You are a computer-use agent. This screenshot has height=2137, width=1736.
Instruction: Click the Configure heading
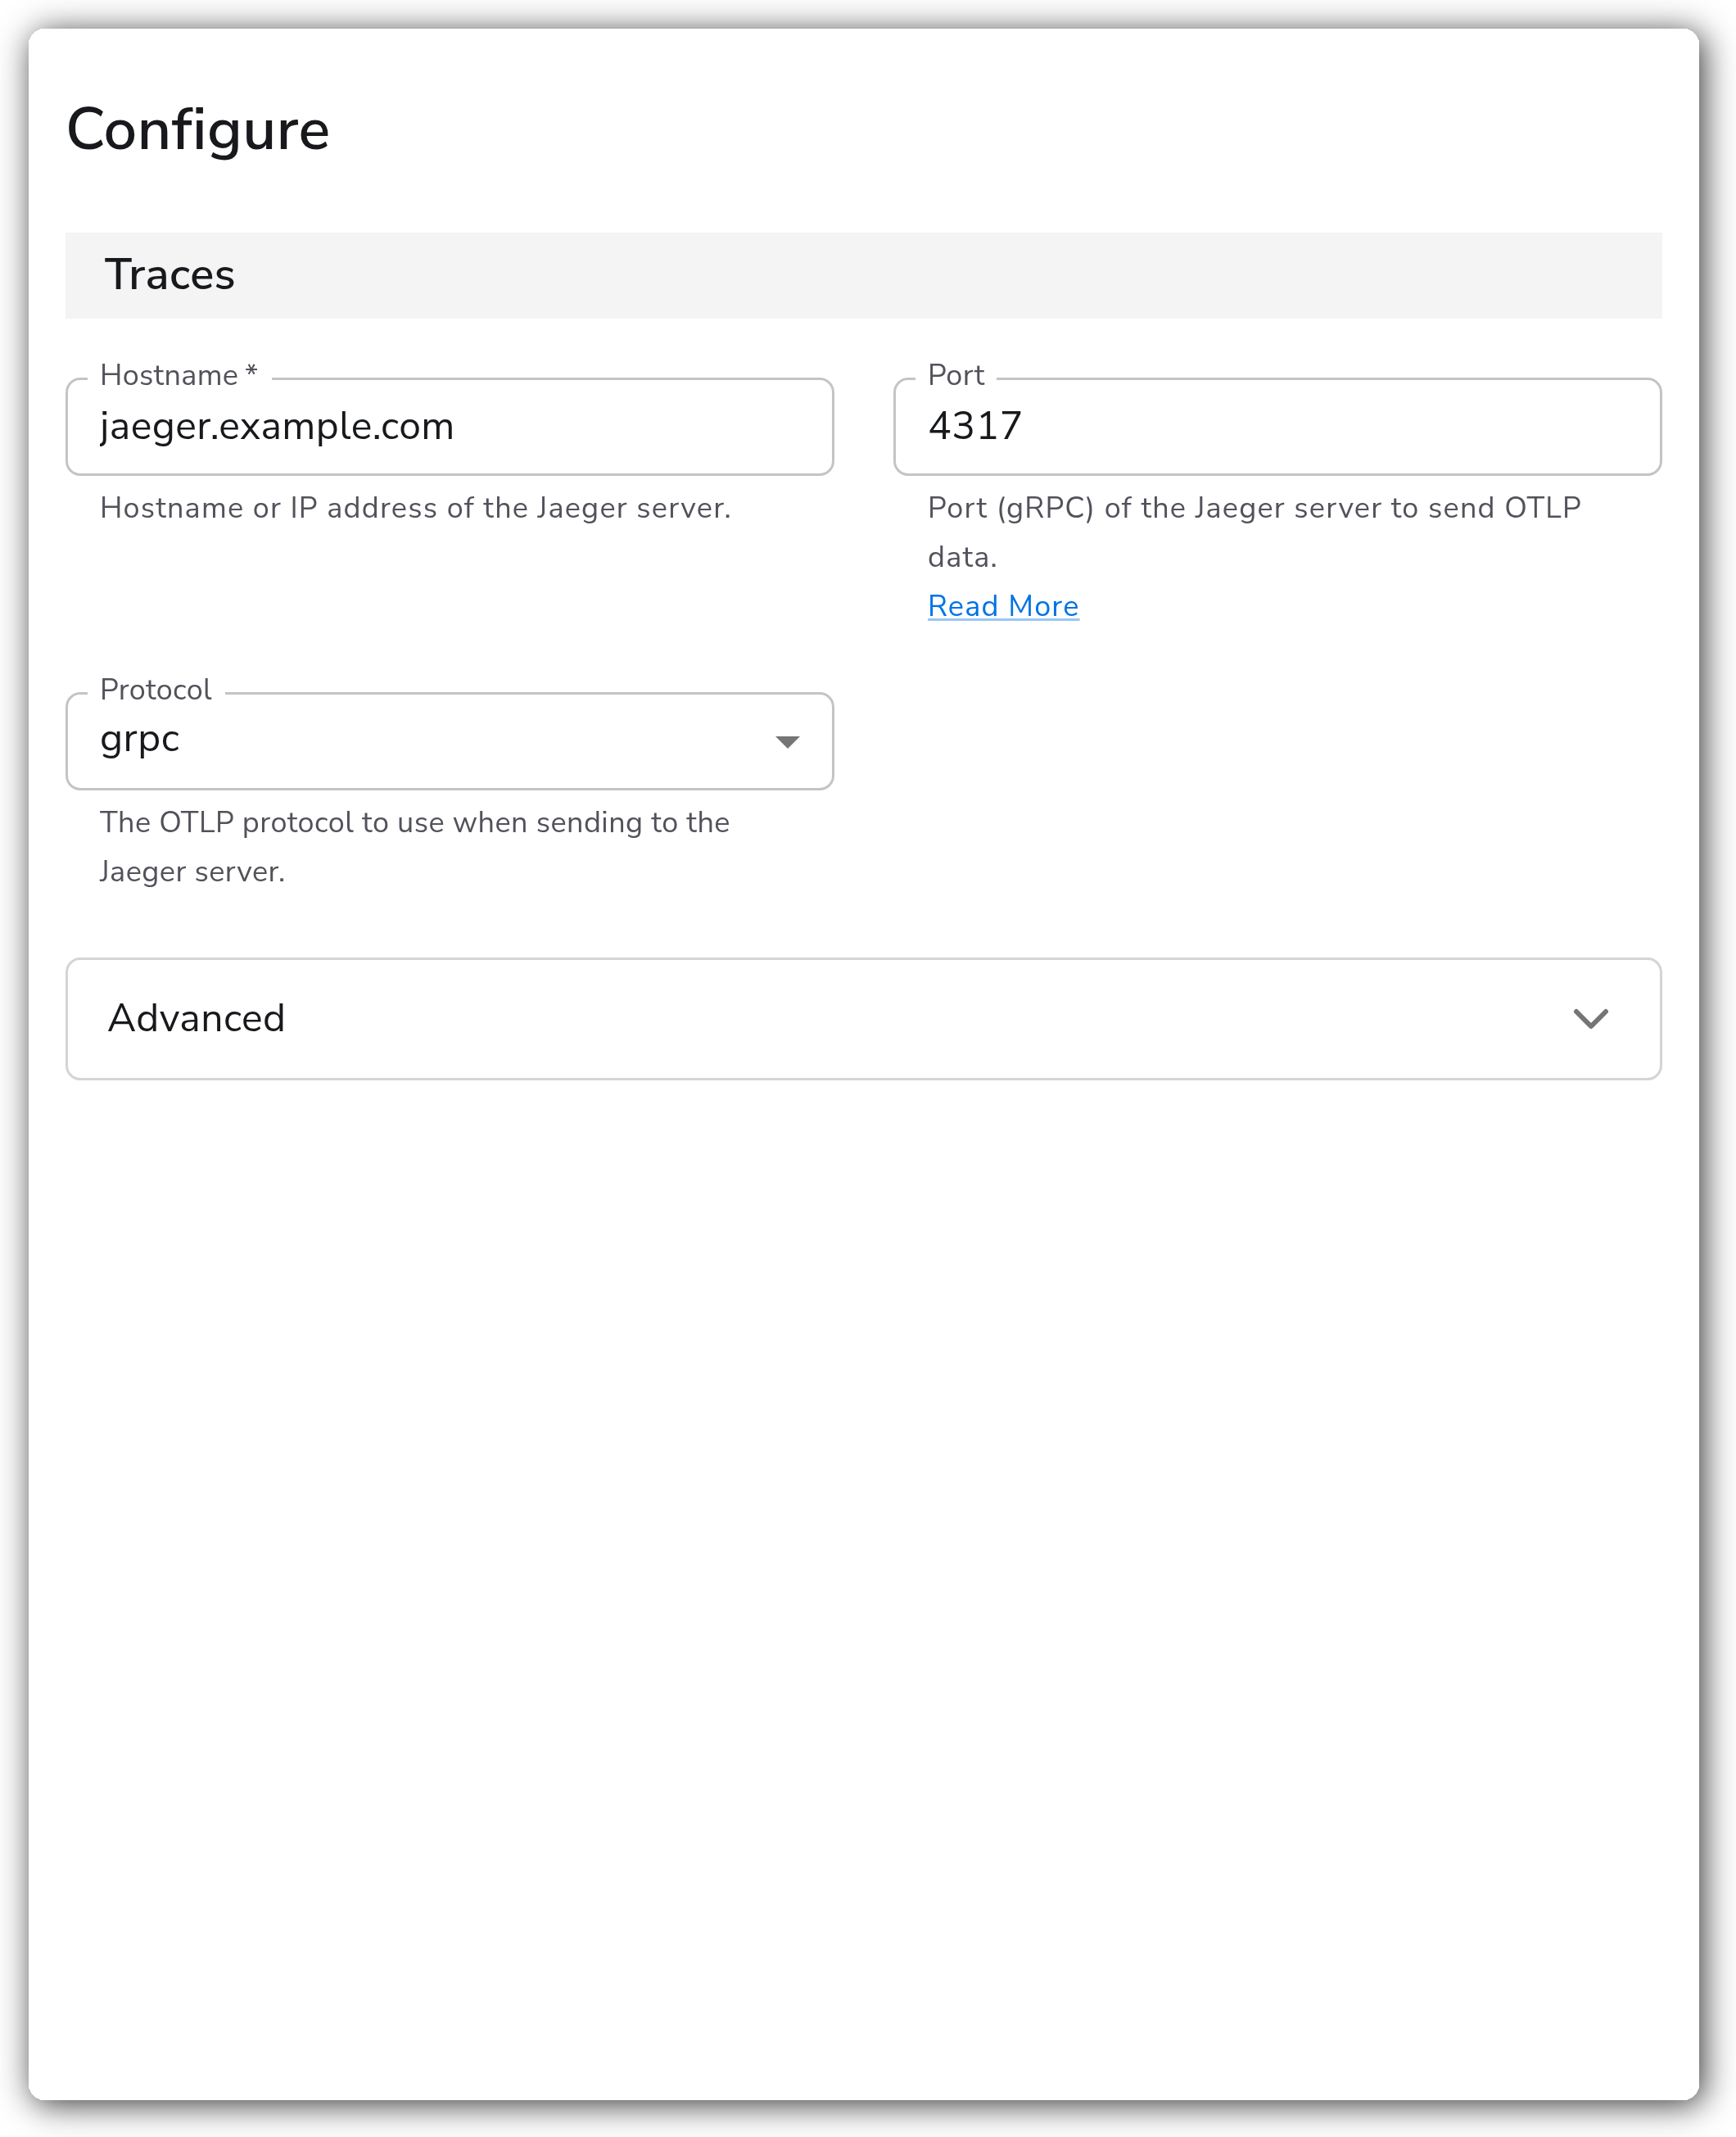[x=198, y=130]
